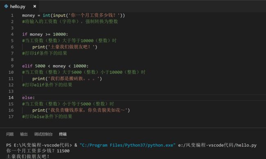Click the comment '#将输入的工资数' on line 2
266x159 pixels.
[70, 22]
